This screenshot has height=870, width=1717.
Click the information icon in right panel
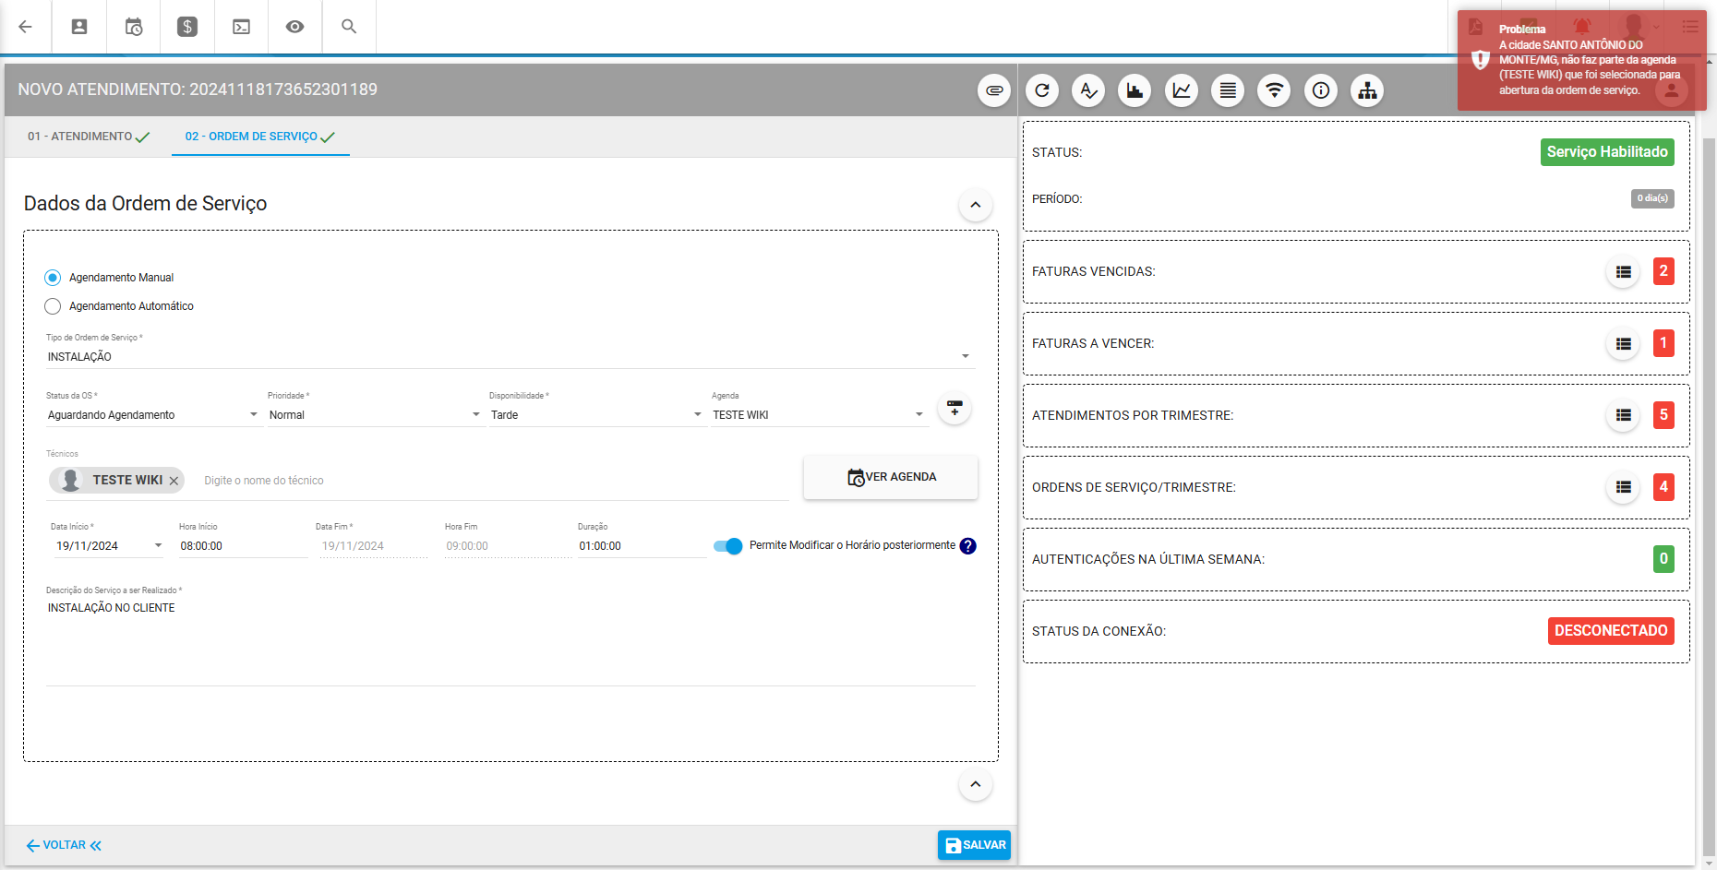point(1321,90)
